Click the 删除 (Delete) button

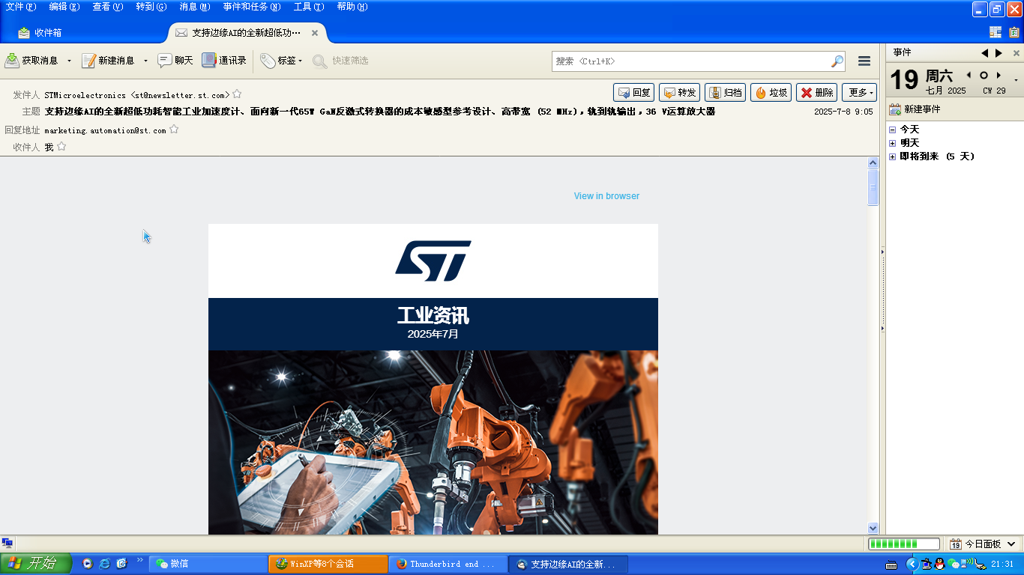(x=816, y=92)
